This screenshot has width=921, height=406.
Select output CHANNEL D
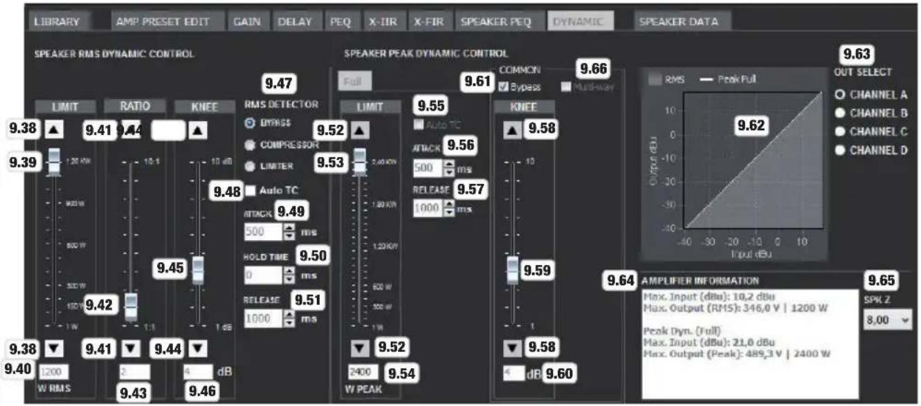(x=839, y=149)
